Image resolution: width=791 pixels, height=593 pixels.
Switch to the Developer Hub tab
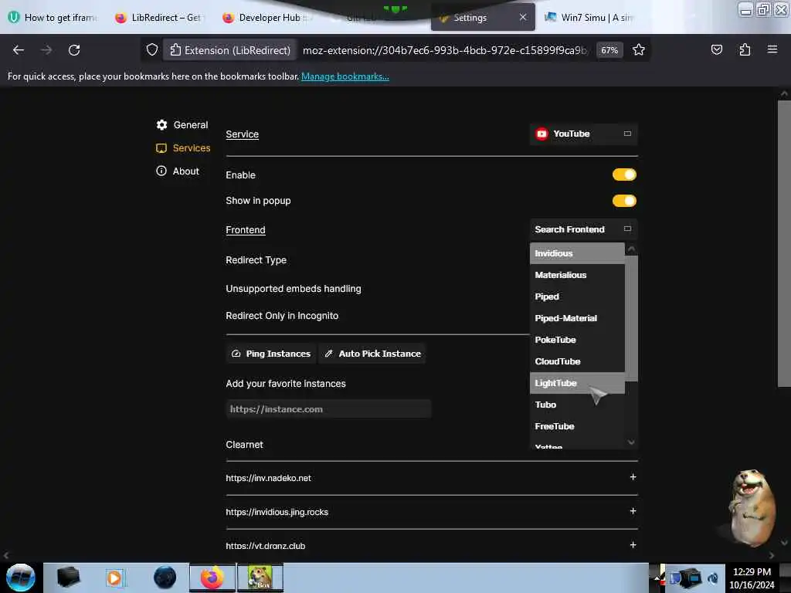(265, 18)
